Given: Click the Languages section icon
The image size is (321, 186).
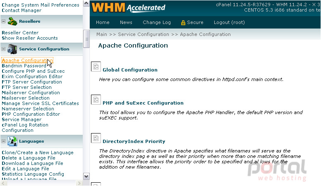Looking at the screenshot, I should 12,141.
